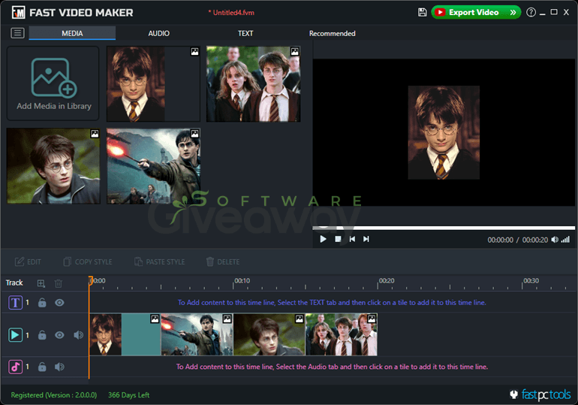Click the 00:00:20 total duration readout
Screen dimensions: 578x405
(x=535, y=240)
